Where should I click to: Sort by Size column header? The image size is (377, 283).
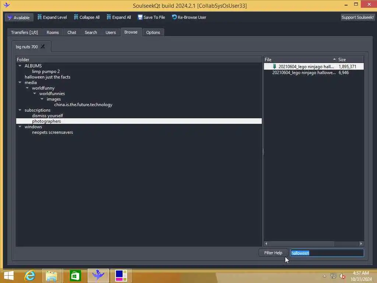coord(350,59)
